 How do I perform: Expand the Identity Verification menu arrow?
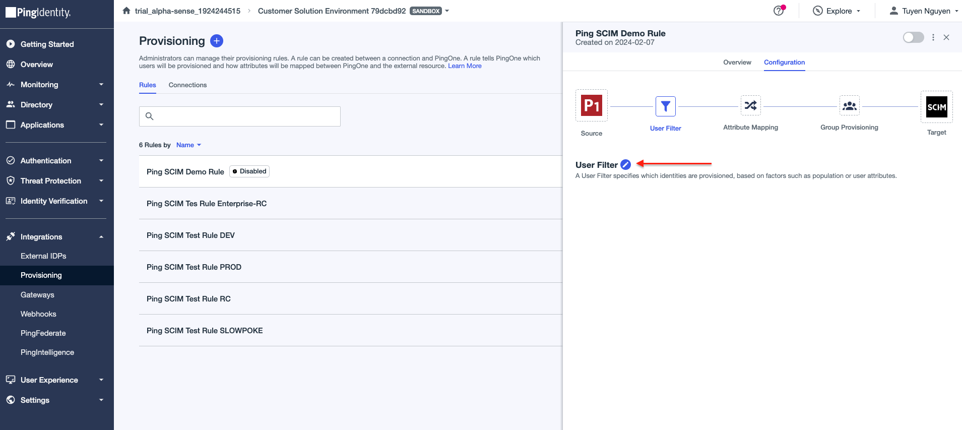tap(101, 201)
